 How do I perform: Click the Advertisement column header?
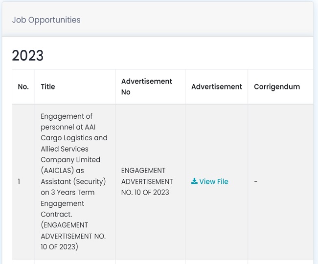click(x=216, y=87)
